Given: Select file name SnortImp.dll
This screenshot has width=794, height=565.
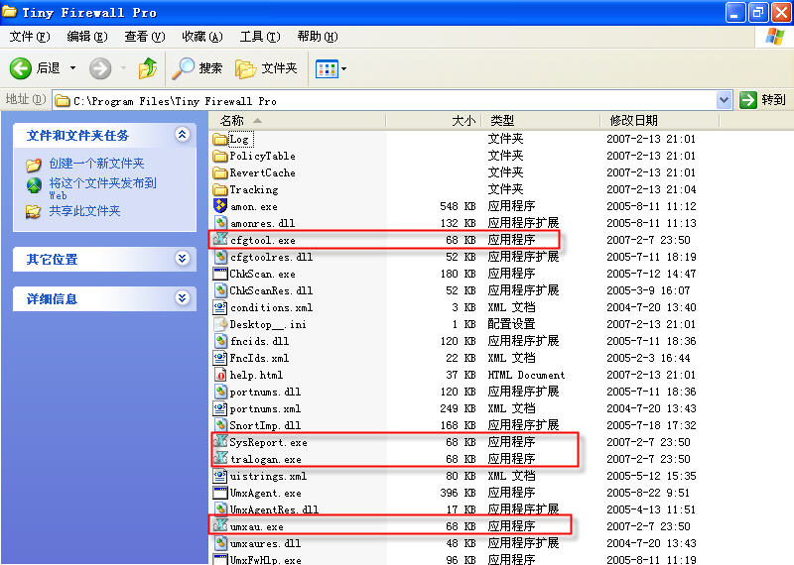Looking at the screenshot, I should pos(265,425).
